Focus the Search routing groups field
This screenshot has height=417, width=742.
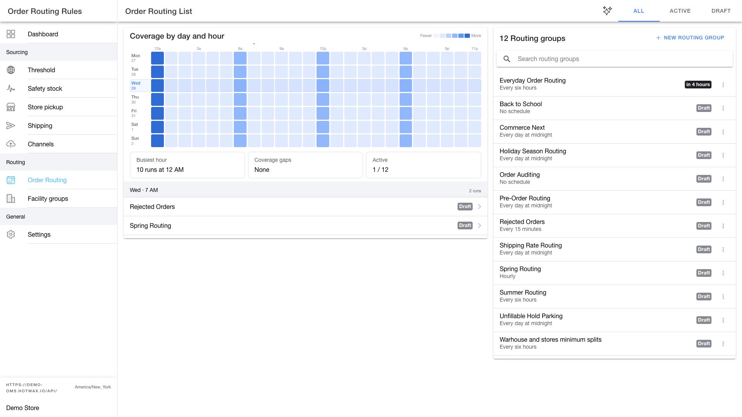coord(614,59)
